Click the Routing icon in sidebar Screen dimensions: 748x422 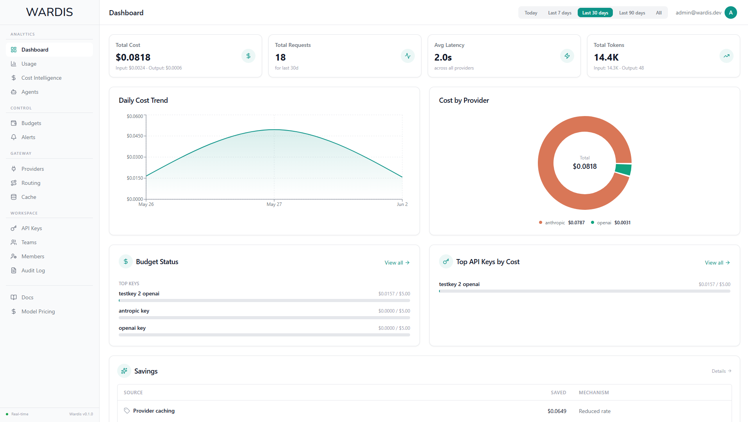pos(14,183)
